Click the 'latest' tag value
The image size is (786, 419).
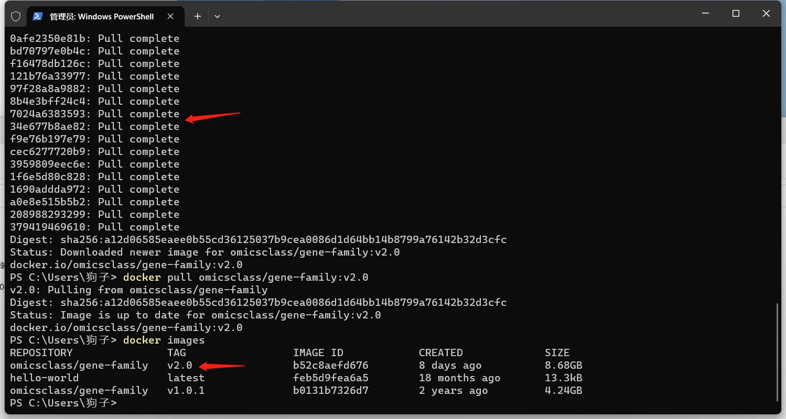point(186,378)
